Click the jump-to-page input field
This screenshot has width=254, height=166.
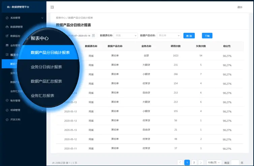click(235, 162)
